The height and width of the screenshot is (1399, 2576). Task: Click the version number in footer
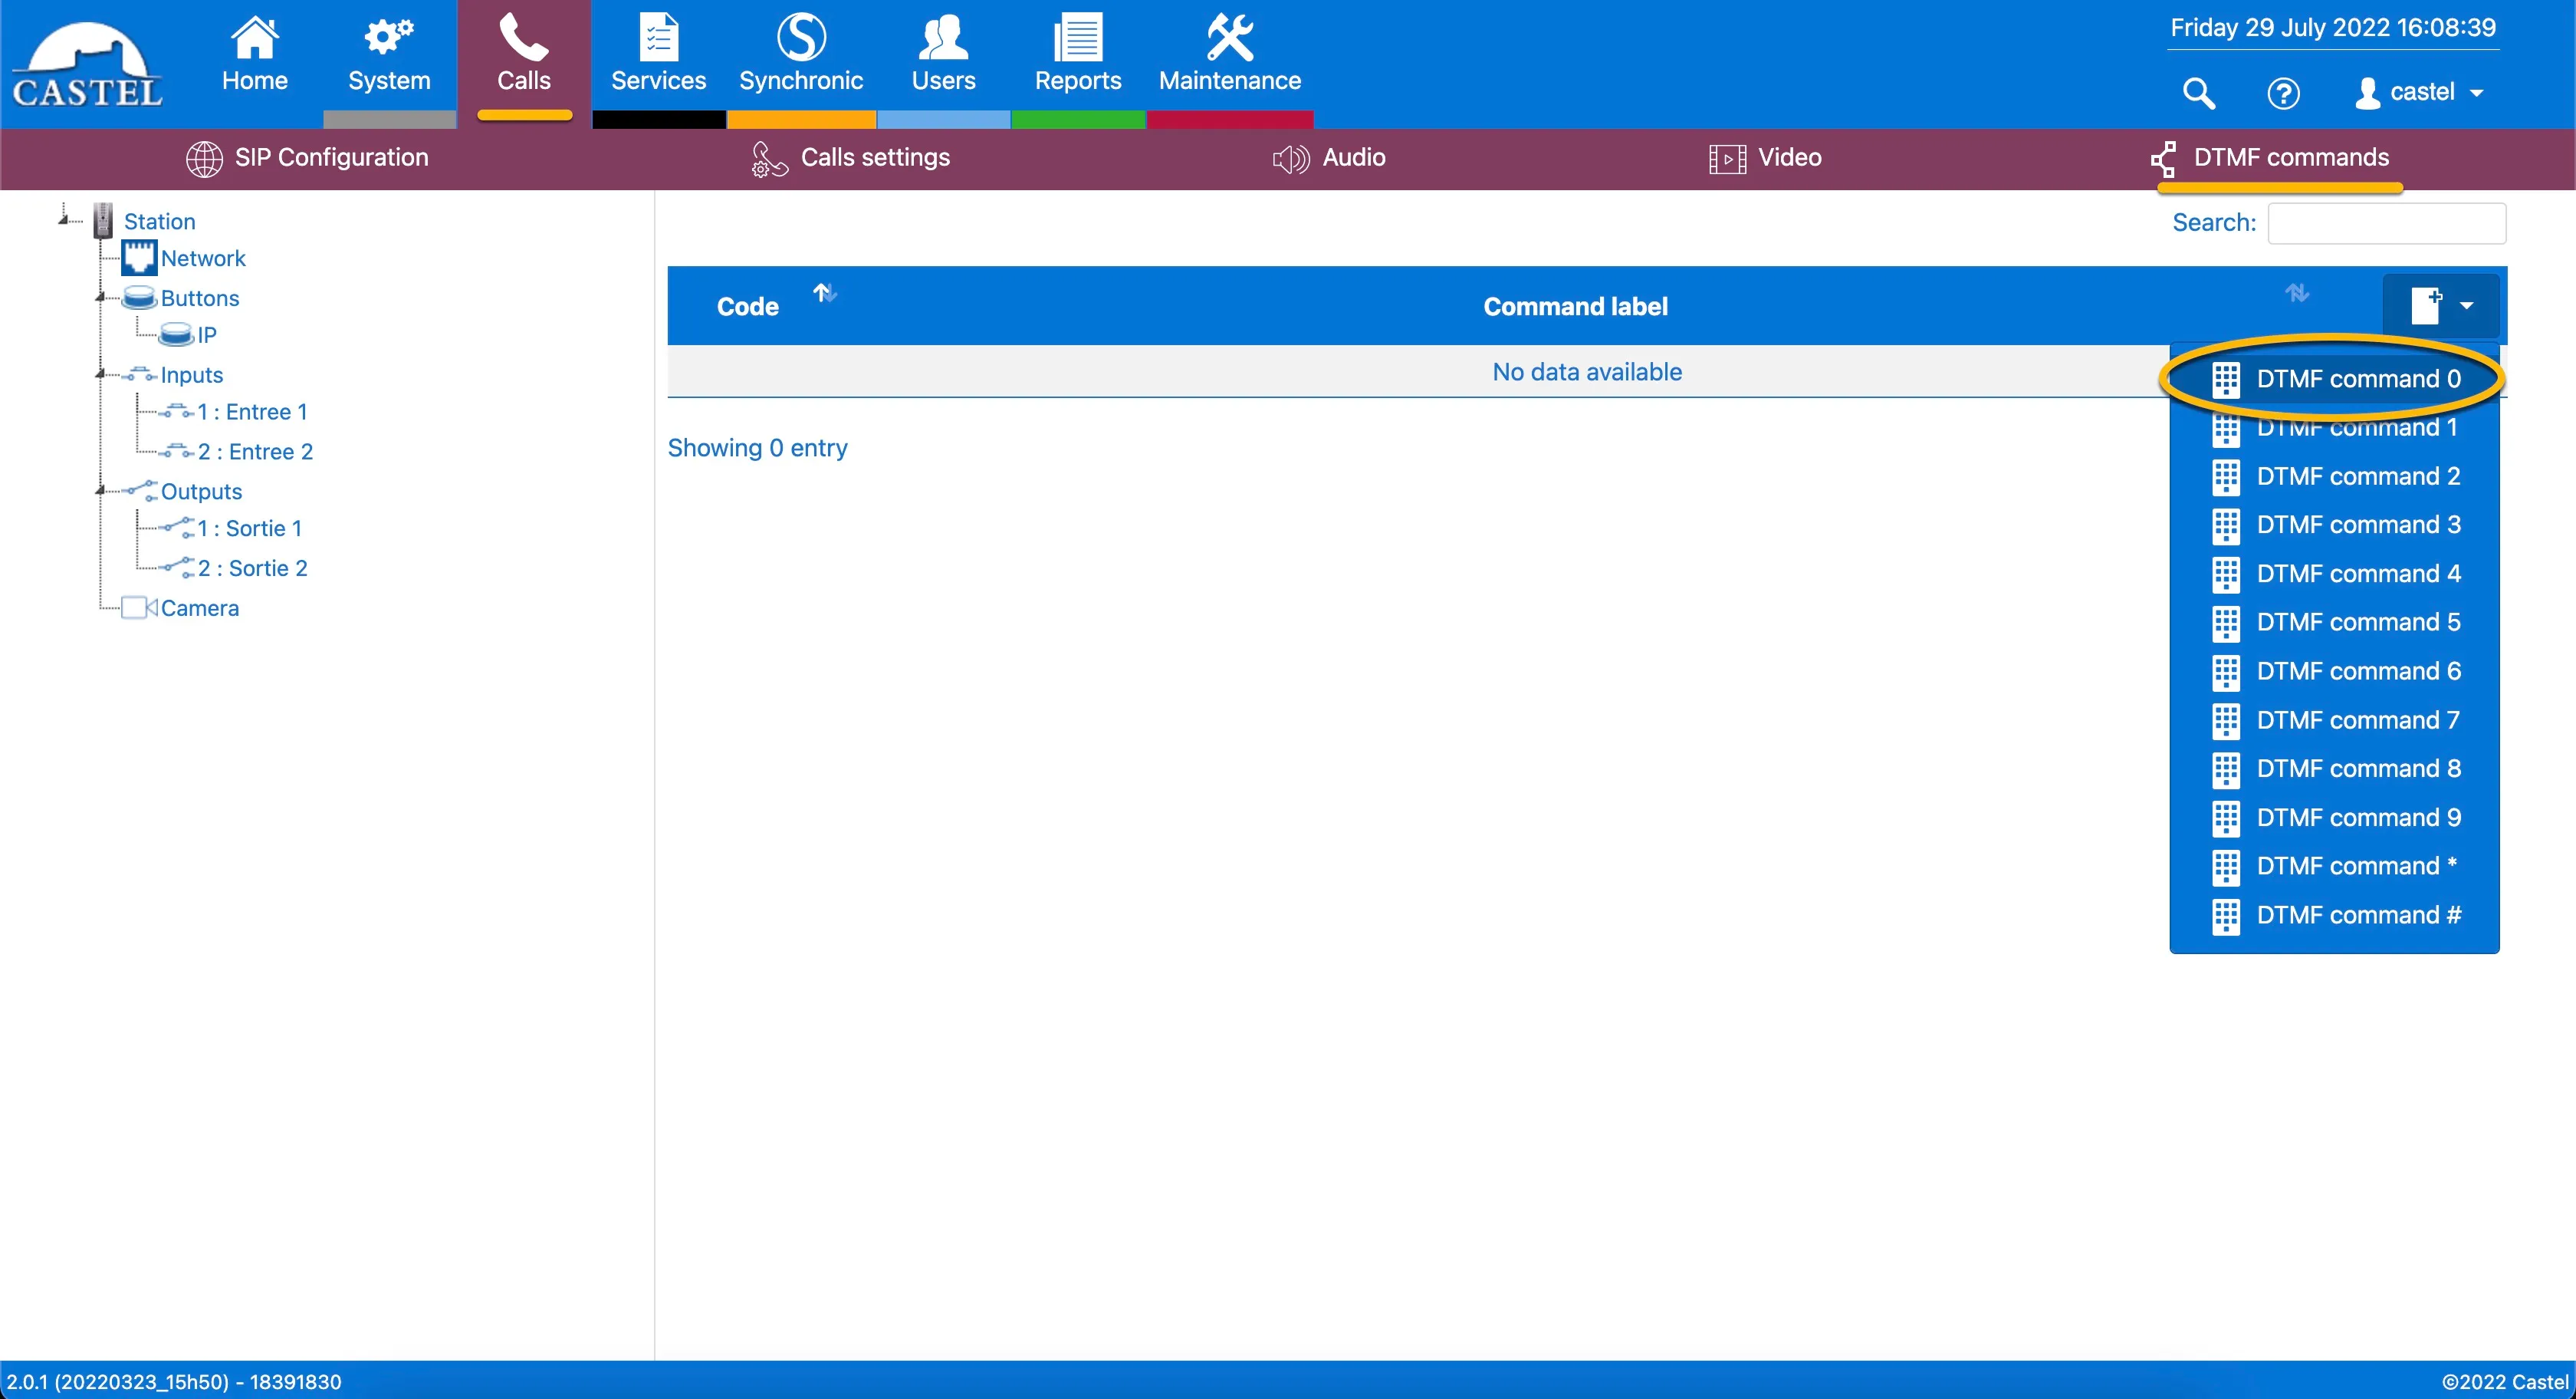click(x=174, y=1382)
